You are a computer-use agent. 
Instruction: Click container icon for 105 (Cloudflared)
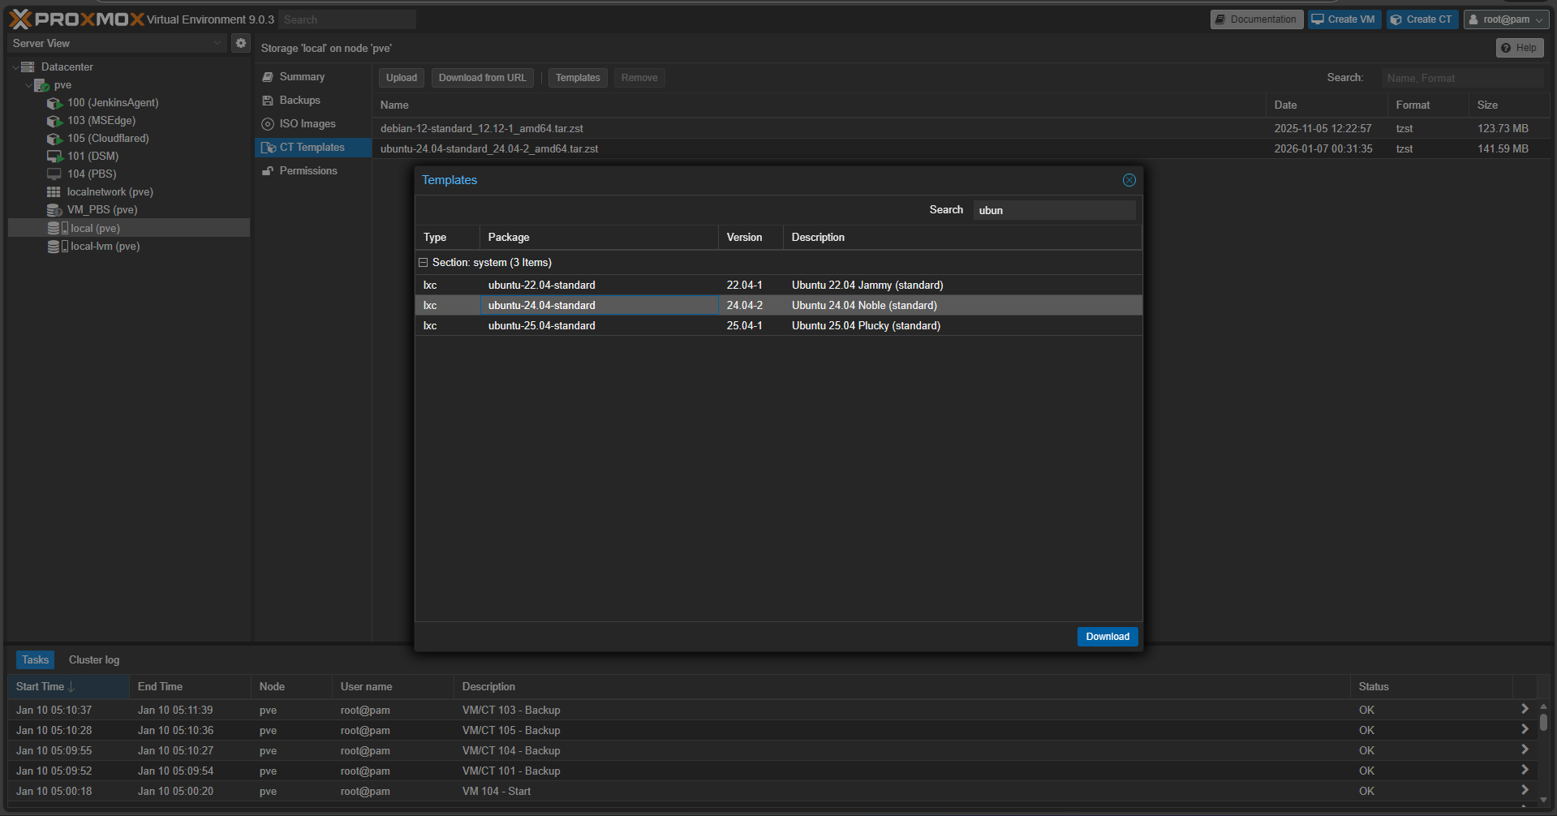coord(54,139)
